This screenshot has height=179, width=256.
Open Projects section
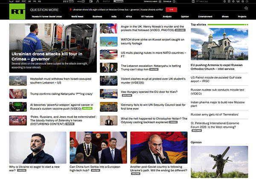[x=242, y=17]
